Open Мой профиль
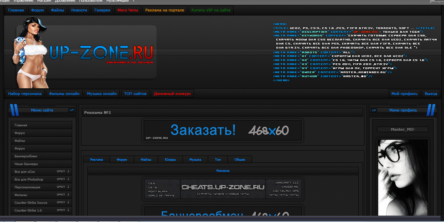The height and width of the screenshot is (222, 444). (x=404, y=94)
